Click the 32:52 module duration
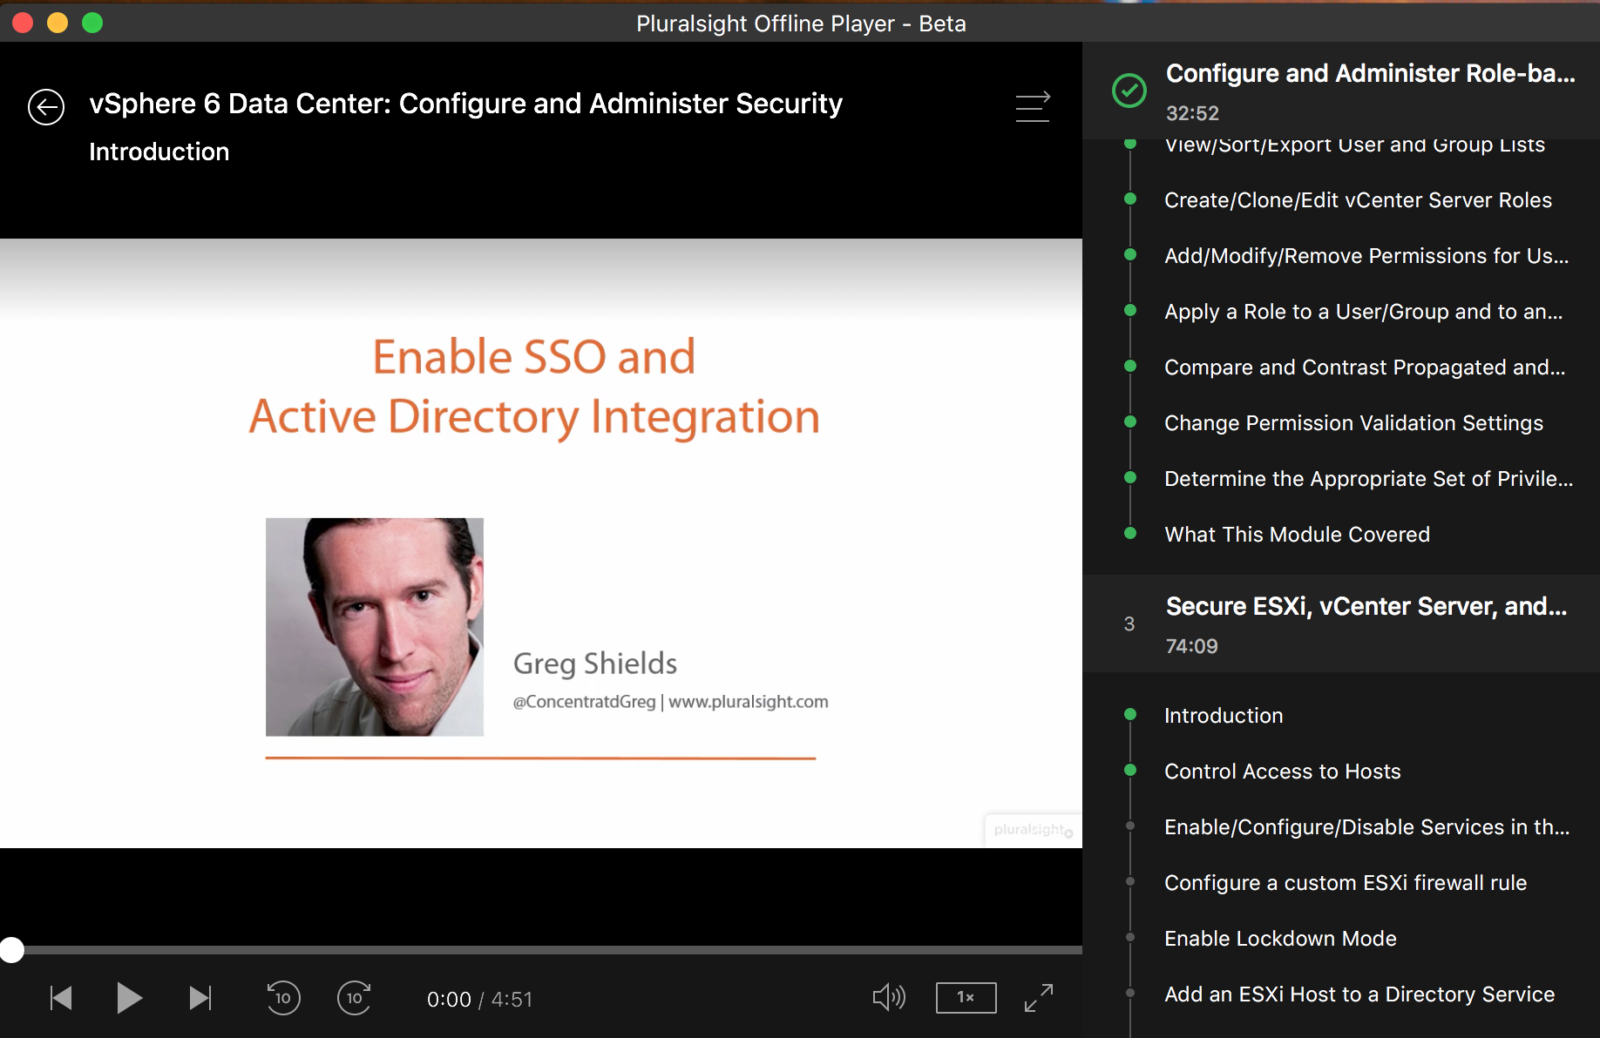 (1192, 113)
